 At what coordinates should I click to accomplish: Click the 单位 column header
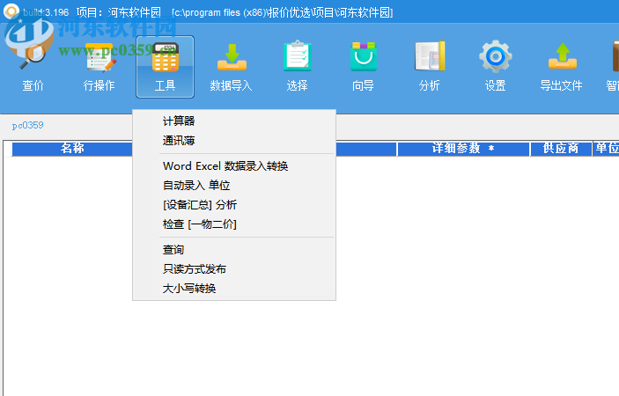[x=607, y=149]
